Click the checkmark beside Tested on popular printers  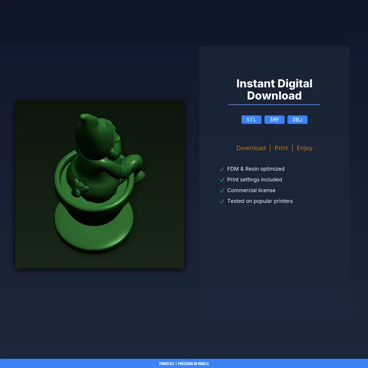point(222,201)
